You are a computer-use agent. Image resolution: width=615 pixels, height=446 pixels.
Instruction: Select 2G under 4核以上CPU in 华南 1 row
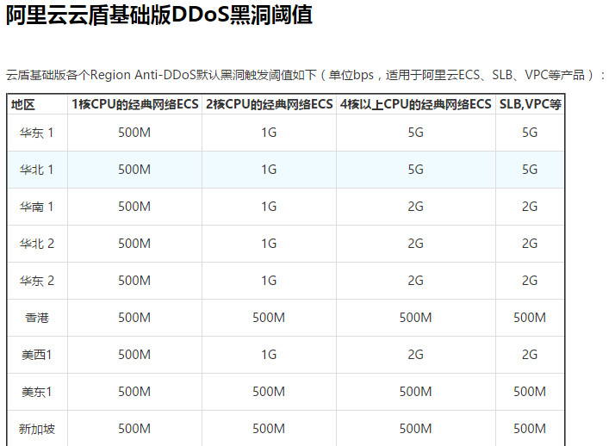coord(415,207)
